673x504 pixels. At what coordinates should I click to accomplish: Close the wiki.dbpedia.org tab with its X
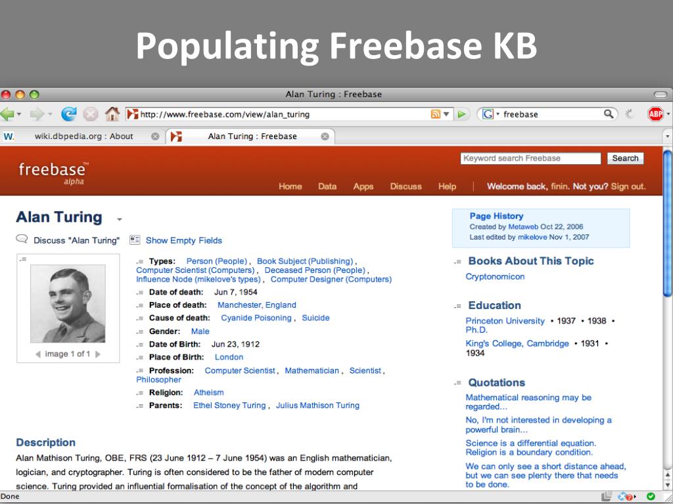(x=155, y=136)
